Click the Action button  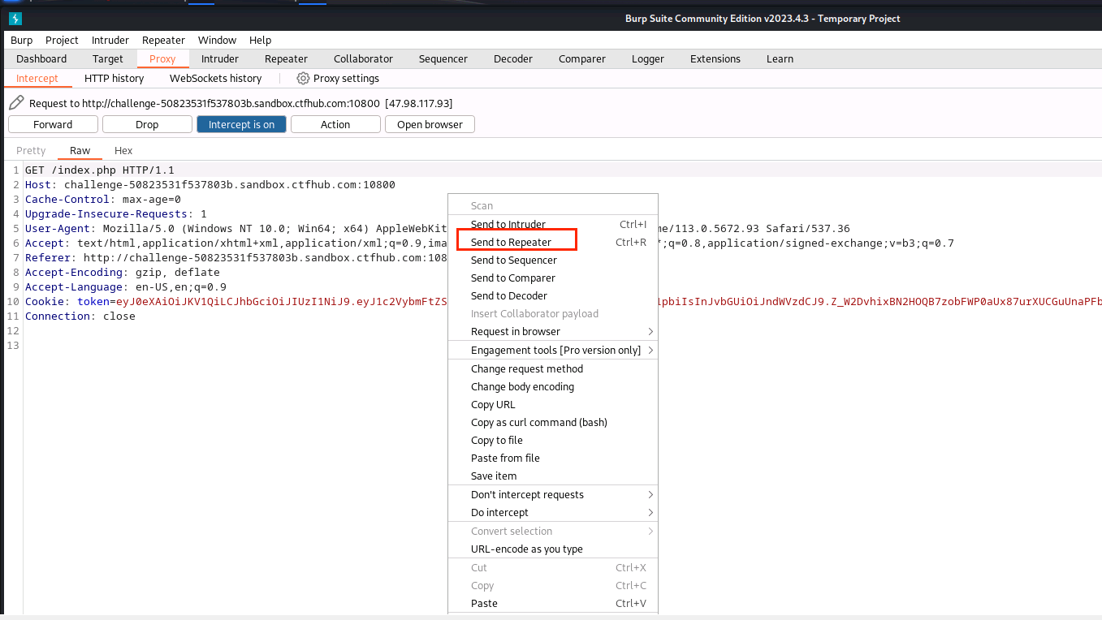pos(335,124)
